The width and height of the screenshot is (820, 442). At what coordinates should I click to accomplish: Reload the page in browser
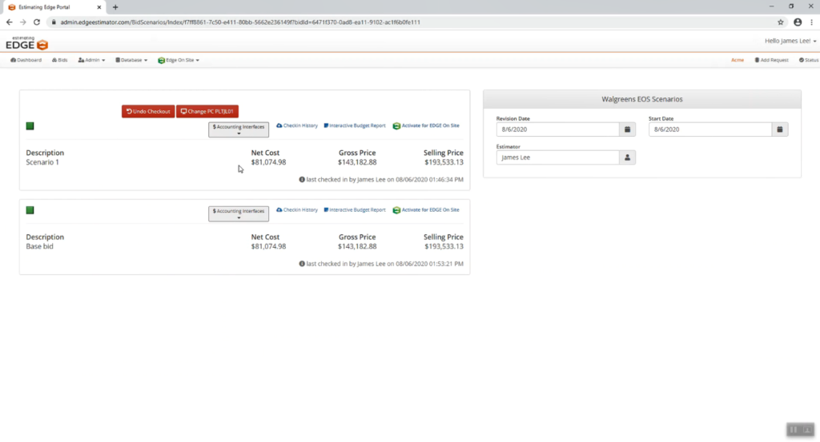(x=36, y=22)
